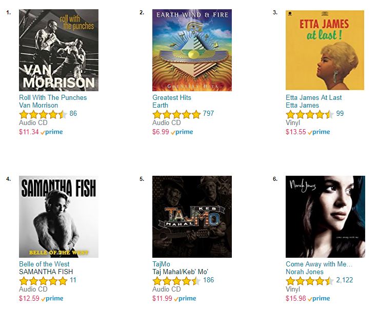Click the star rating under Come Away with Me
Image resolution: width=378 pixels, height=310 pixels.
[x=310, y=281]
